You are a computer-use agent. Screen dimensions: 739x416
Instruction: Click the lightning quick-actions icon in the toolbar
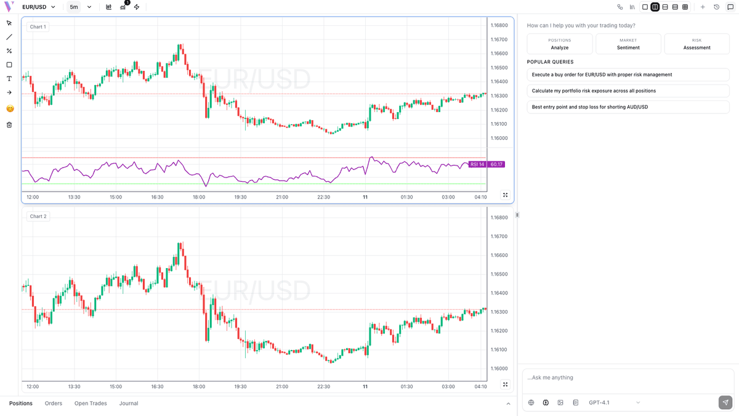(x=137, y=7)
